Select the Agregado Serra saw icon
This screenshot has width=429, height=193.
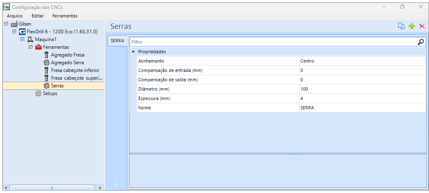tap(46, 63)
